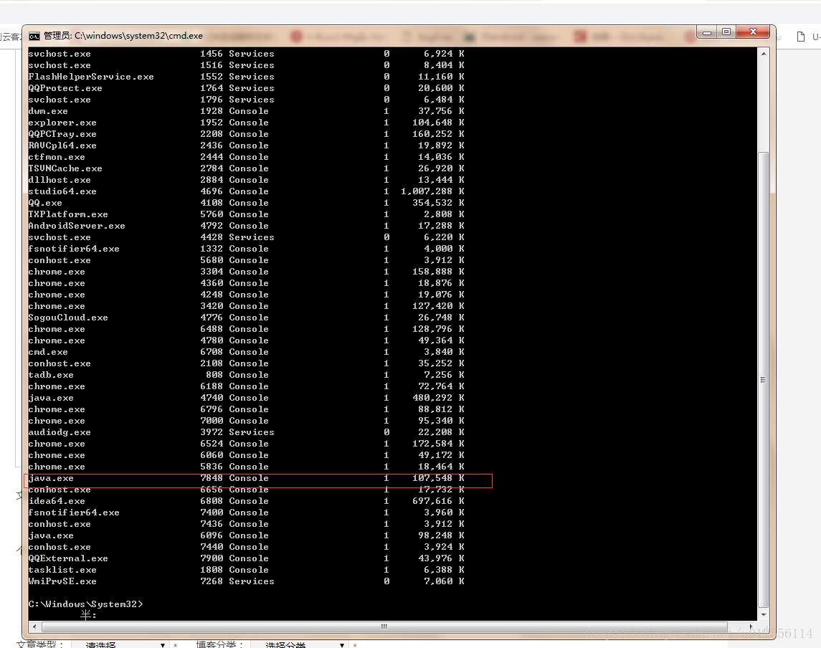This screenshot has height=648, width=821.
Task: Click the horizontal scrollbar right arrow
Action: [751, 626]
